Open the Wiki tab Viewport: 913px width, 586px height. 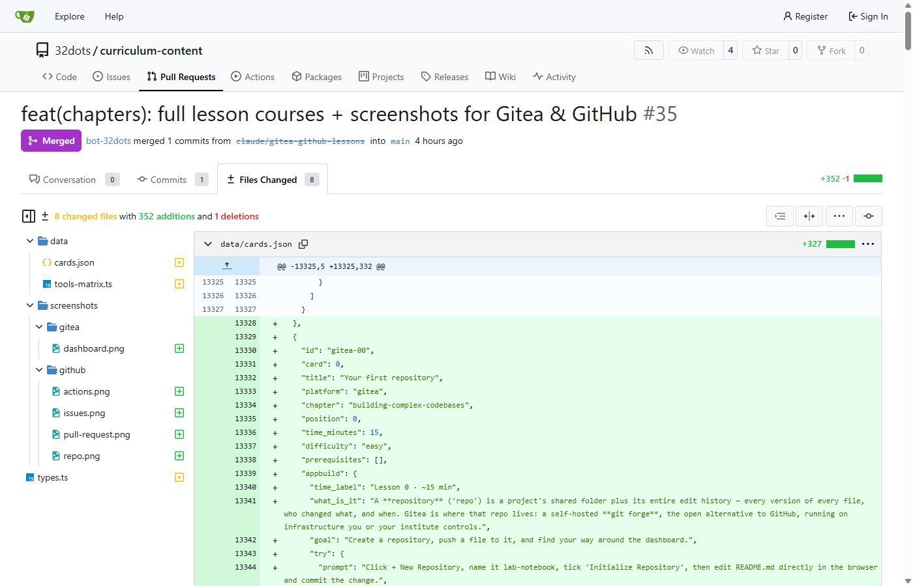coord(501,77)
